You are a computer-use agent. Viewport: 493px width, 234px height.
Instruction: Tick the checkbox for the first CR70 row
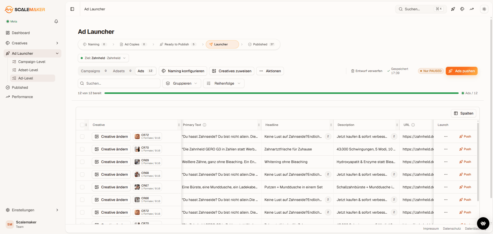(x=82, y=149)
